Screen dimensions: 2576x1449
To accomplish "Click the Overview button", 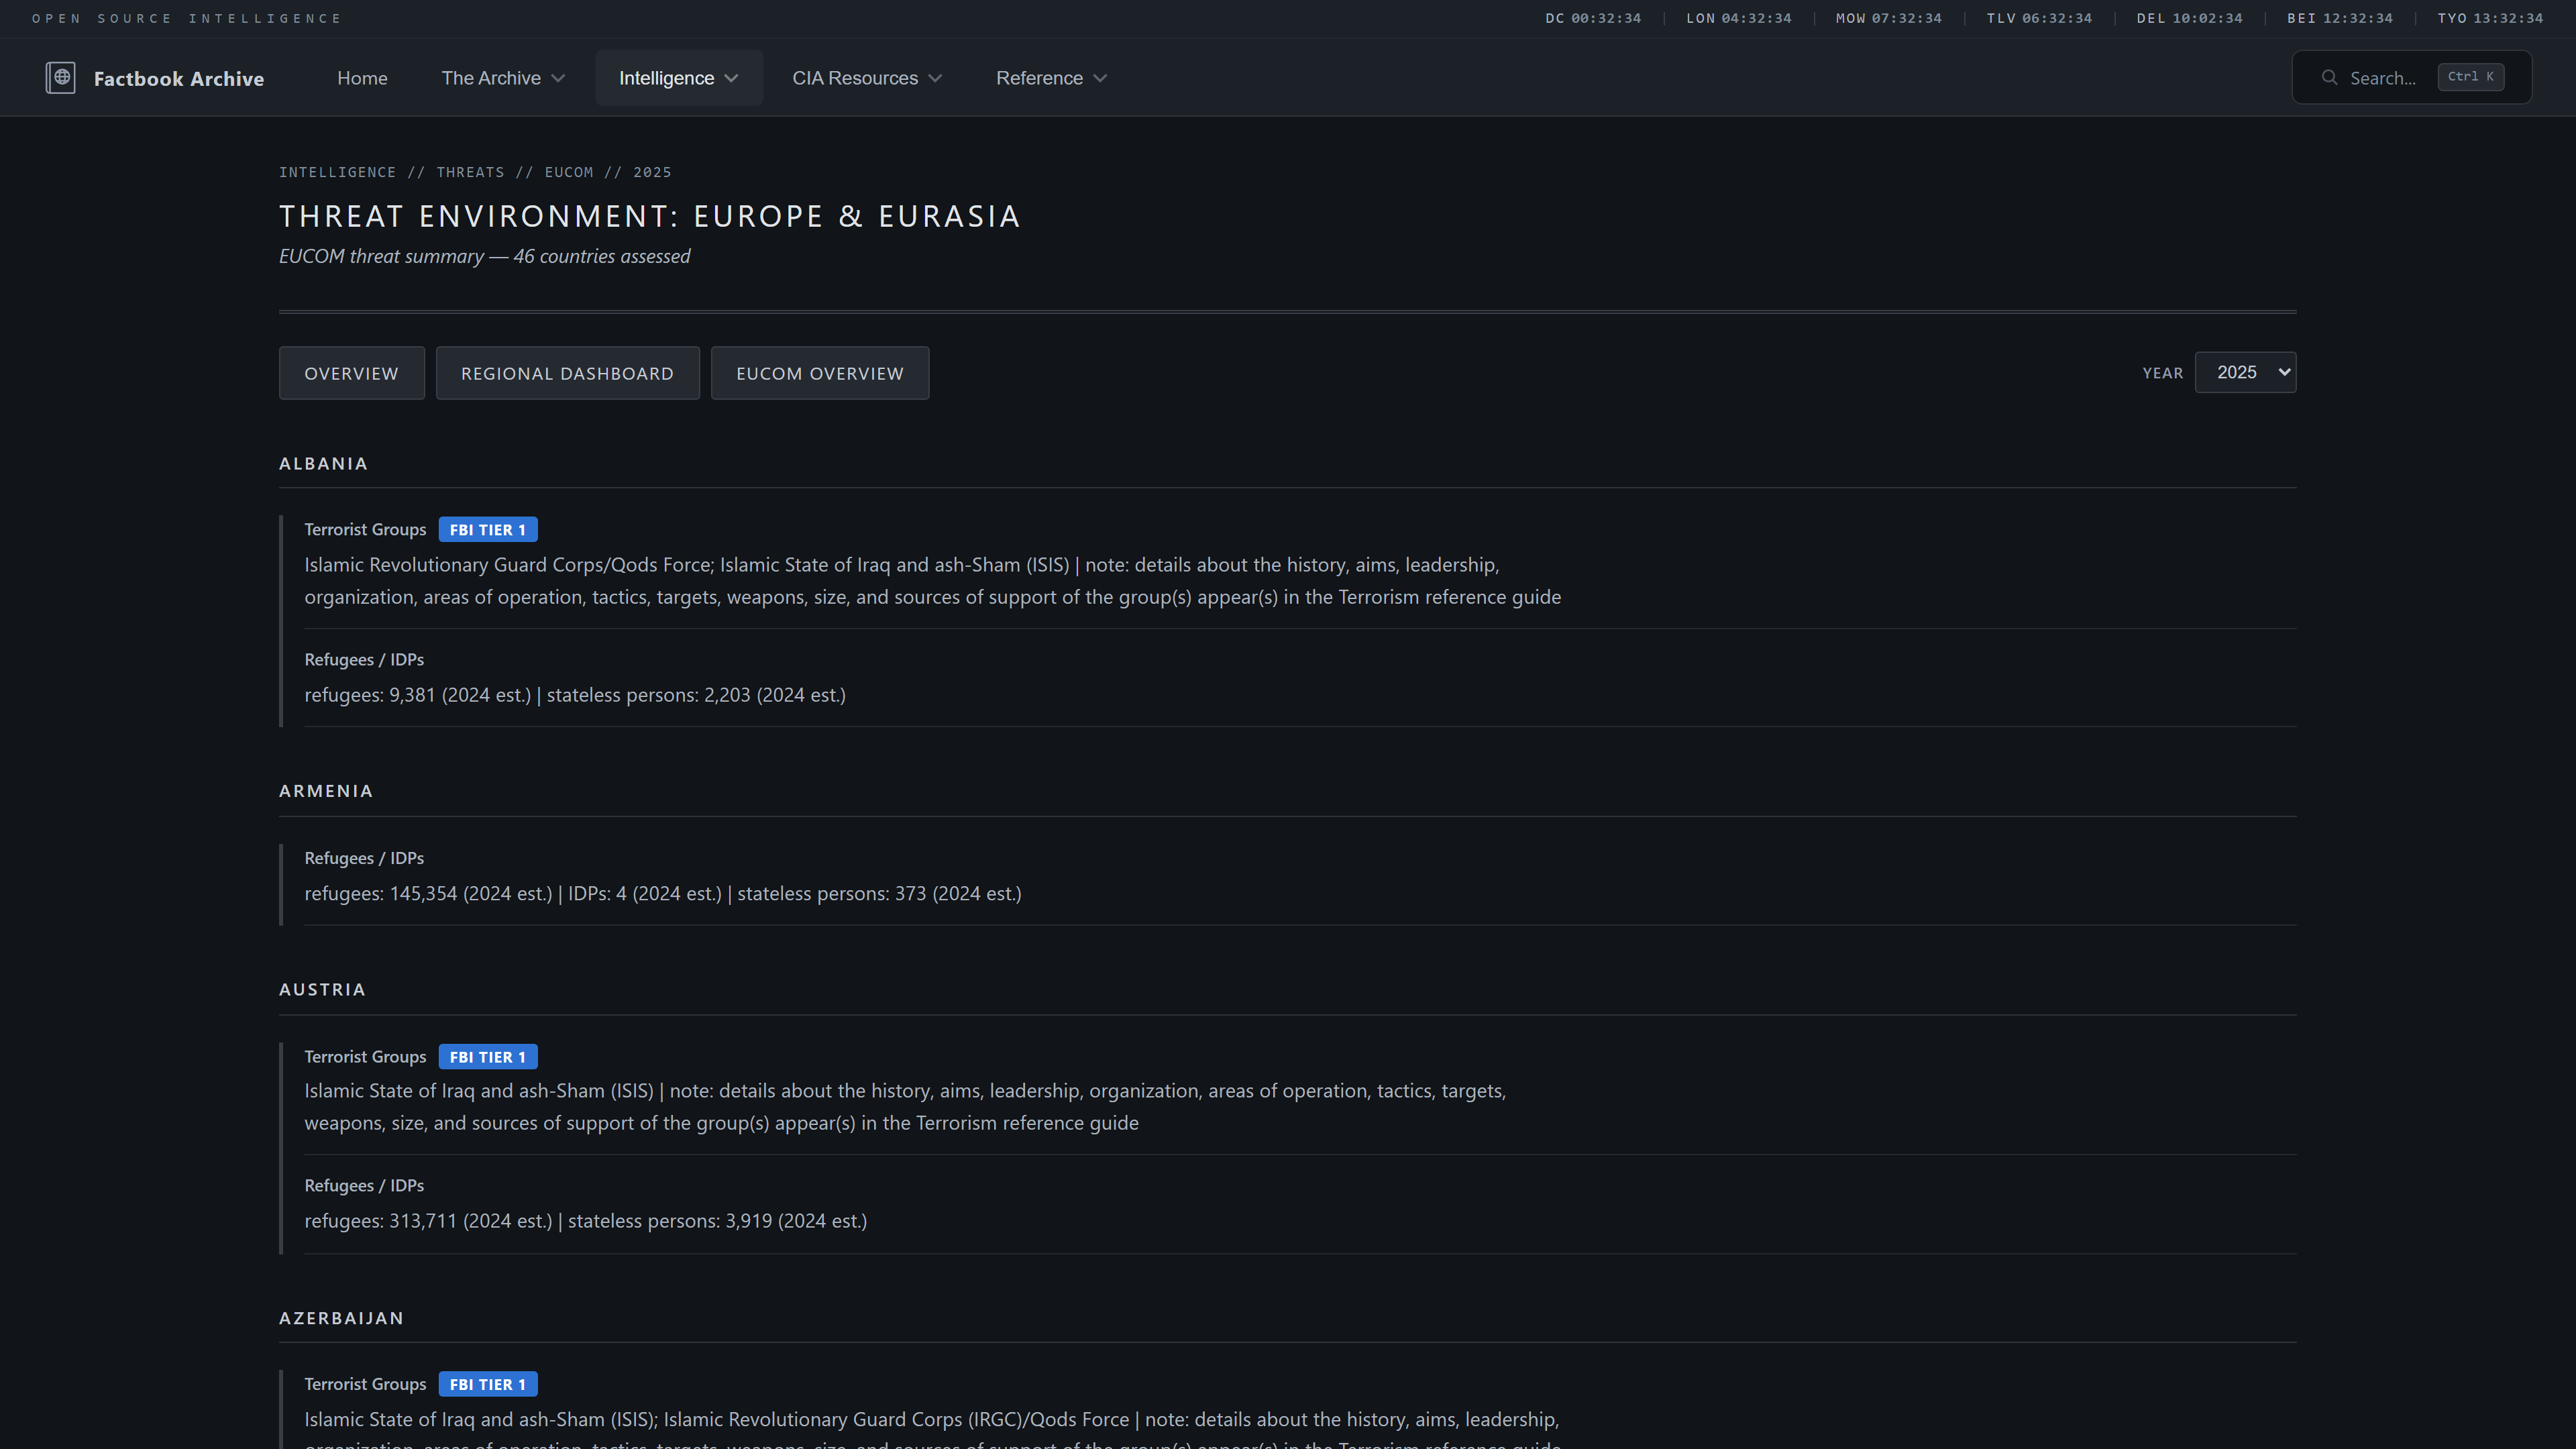I will pos(351,373).
